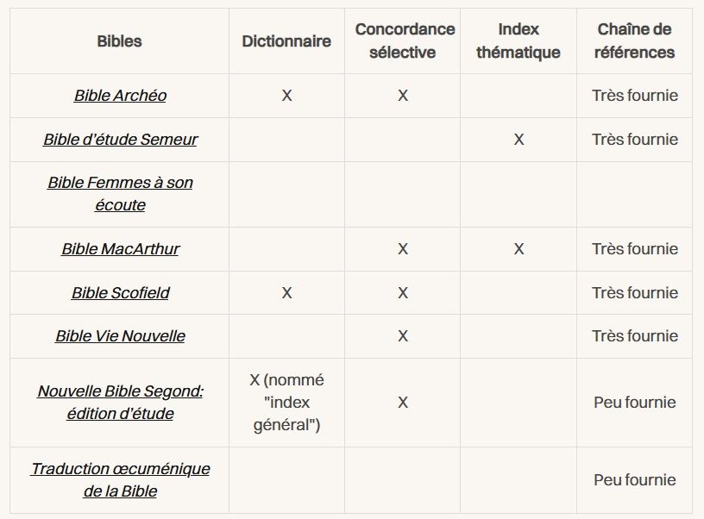The width and height of the screenshot is (704, 519).
Task: Click Index thématique X for Semeur row
Action: tap(519, 140)
